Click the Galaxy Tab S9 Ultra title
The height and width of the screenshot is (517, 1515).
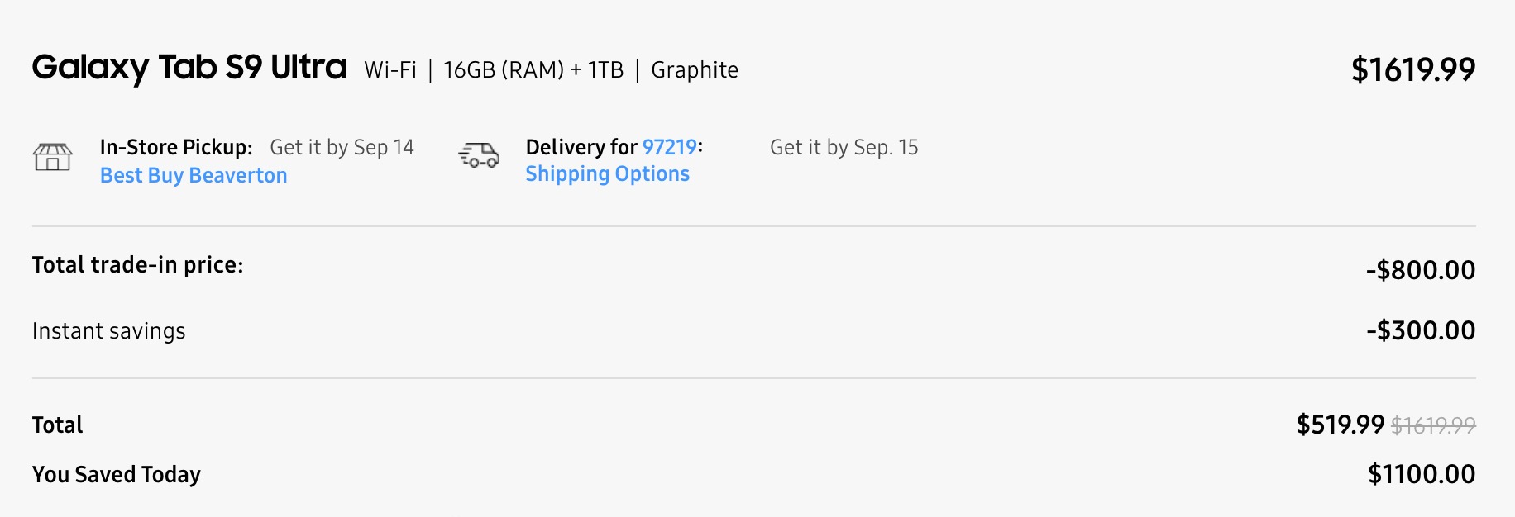pyautogui.click(x=189, y=68)
